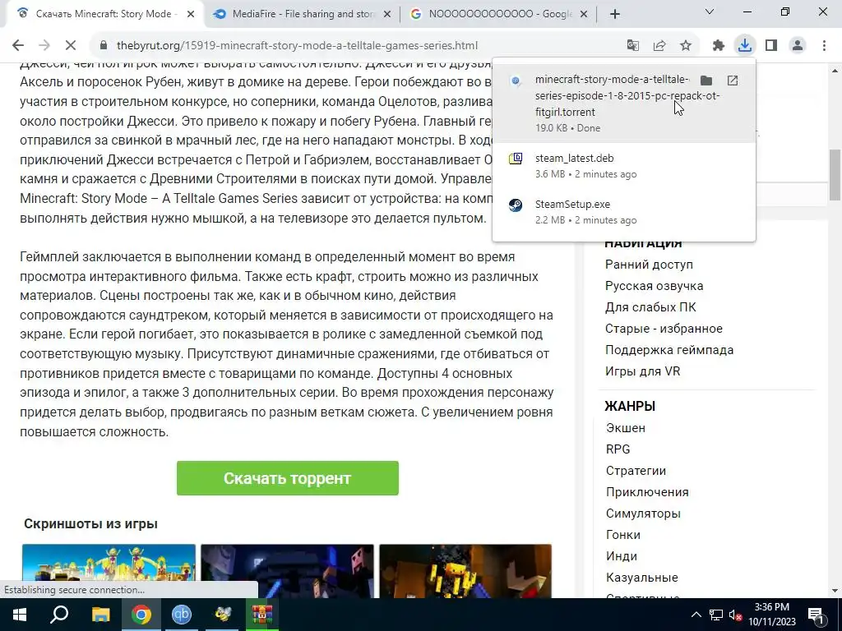
Task: Switch to the MediaFire tab
Action: click(301, 14)
